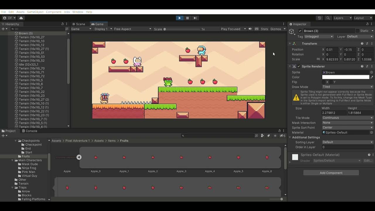Open the DF account dropdown

[10, 18]
